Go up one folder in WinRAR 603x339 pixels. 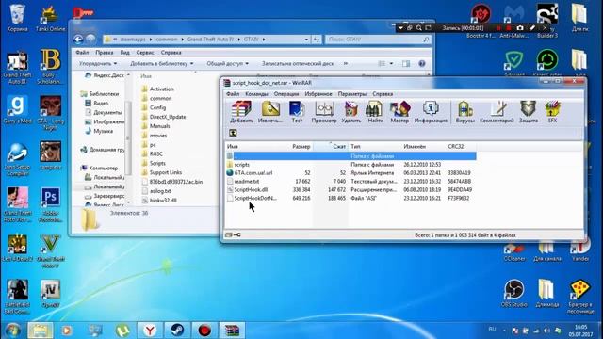click(x=233, y=133)
